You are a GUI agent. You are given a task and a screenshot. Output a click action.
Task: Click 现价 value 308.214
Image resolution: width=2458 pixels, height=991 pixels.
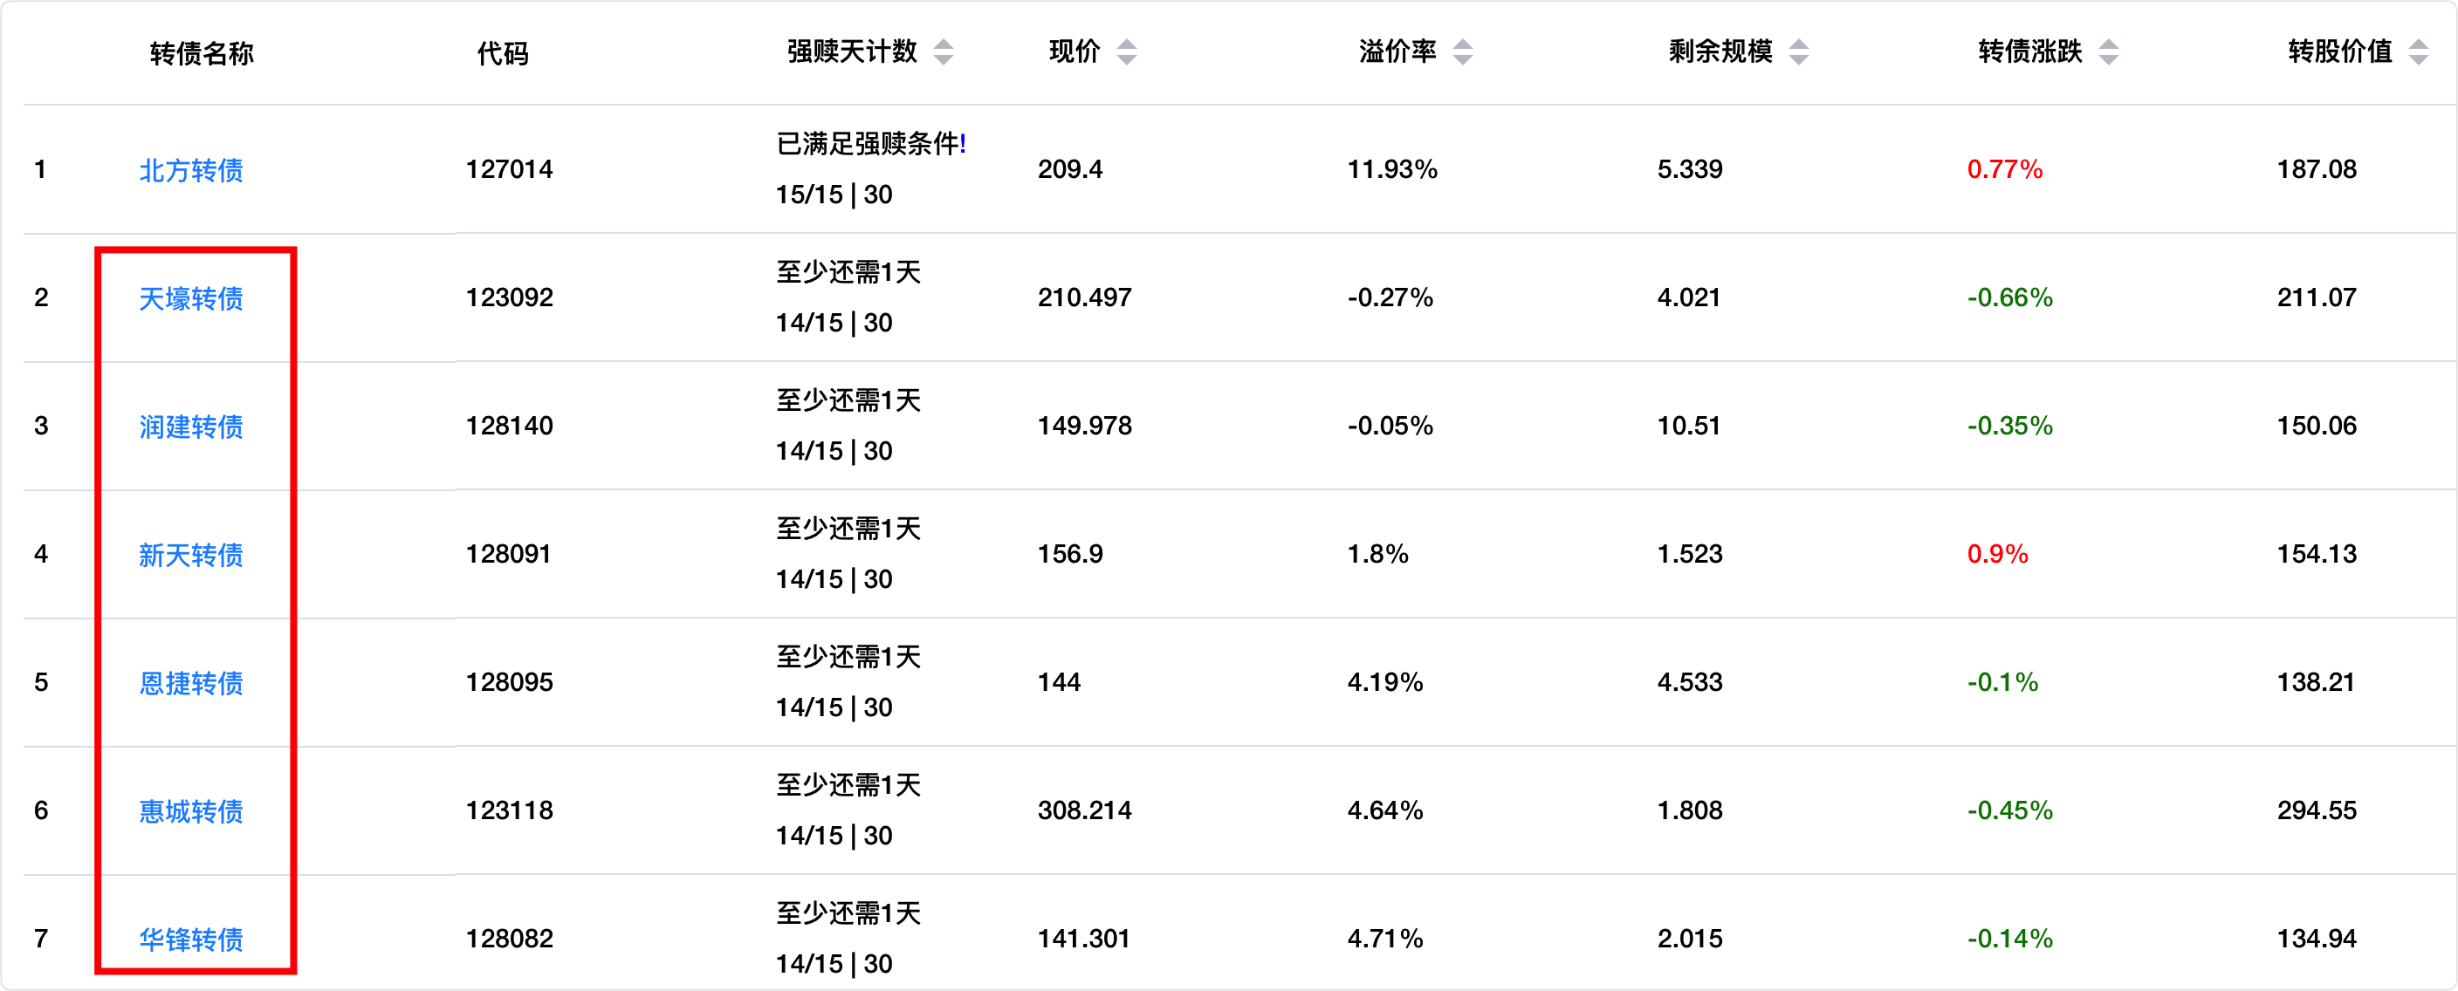[1084, 810]
